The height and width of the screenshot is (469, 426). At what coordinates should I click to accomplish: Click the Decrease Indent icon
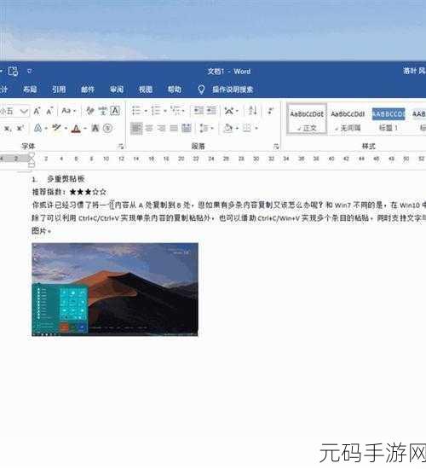click(199, 111)
